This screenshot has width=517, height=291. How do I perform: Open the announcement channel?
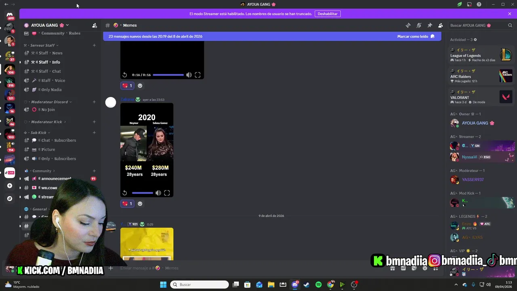point(61,179)
